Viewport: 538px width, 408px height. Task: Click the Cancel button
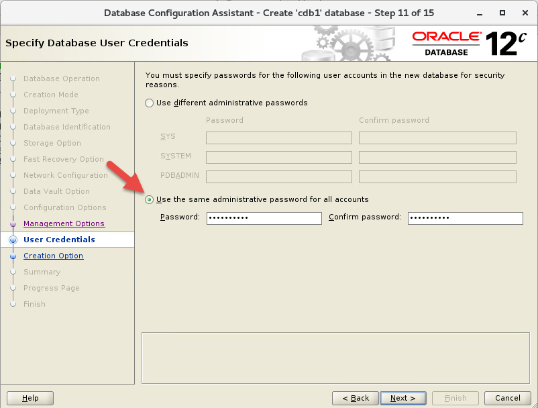[x=507, y=398]
